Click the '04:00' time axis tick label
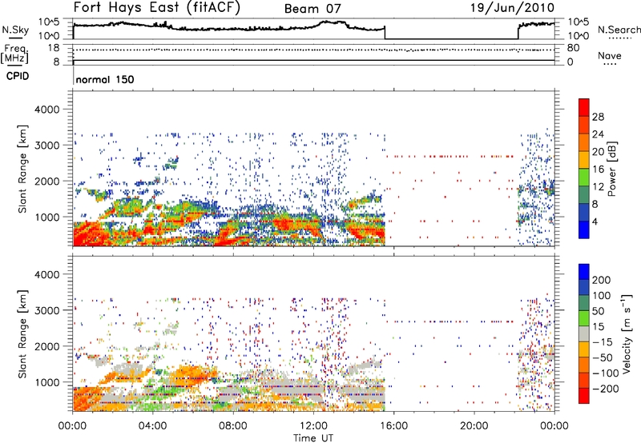The image size is (641, 443). click(x=152, y=426)
